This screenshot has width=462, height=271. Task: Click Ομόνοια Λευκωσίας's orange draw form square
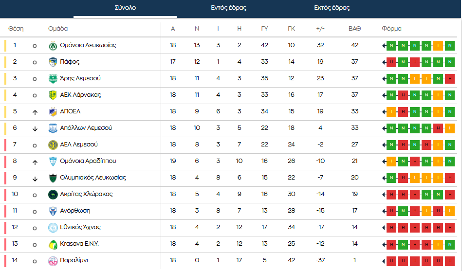click(x=438, y=46)
